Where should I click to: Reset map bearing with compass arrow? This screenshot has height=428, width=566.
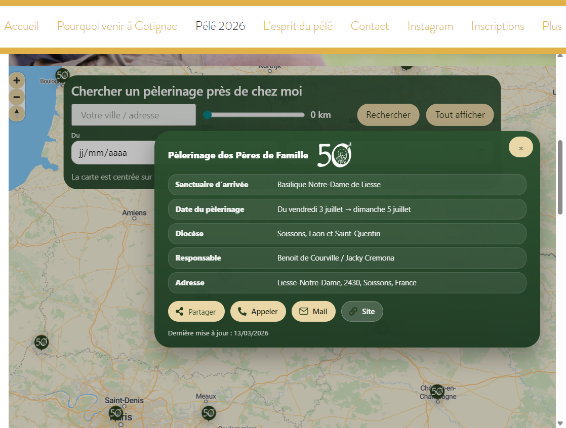pyautogui.click(x=17, y=112)
